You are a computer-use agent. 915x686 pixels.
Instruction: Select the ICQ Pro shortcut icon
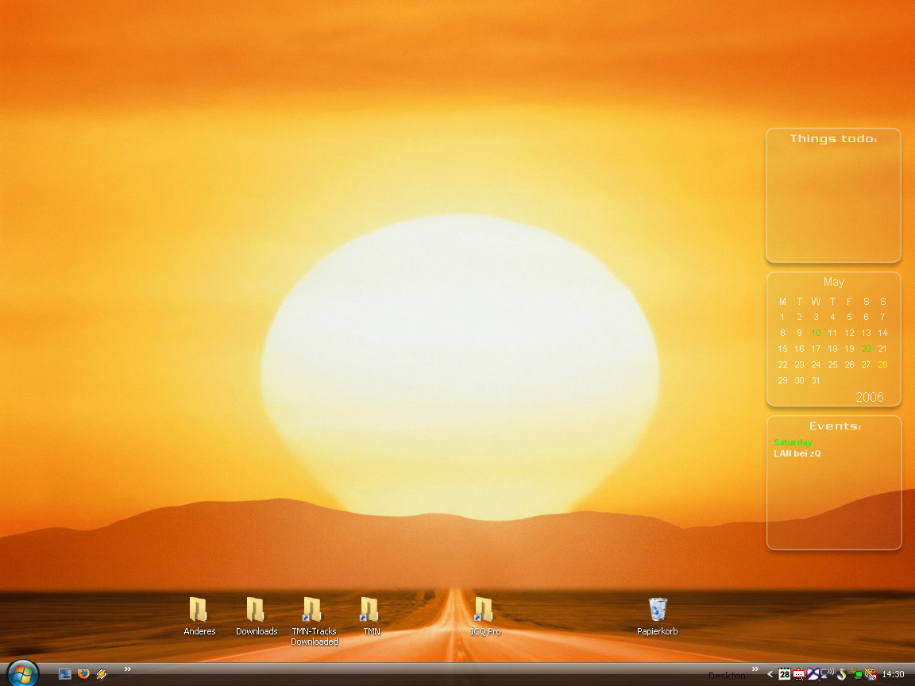coord(485,611)
